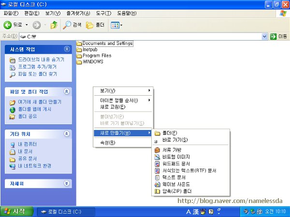Create new 워드패드 문서

[x=190, y=164]
